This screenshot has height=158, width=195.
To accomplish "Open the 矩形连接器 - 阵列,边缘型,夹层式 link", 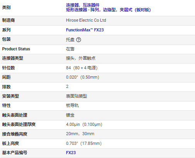I will (109, 10).
